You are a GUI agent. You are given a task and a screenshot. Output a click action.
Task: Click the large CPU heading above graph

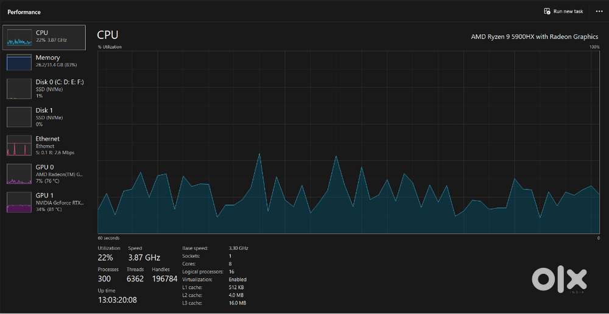[x=108, y=35]
